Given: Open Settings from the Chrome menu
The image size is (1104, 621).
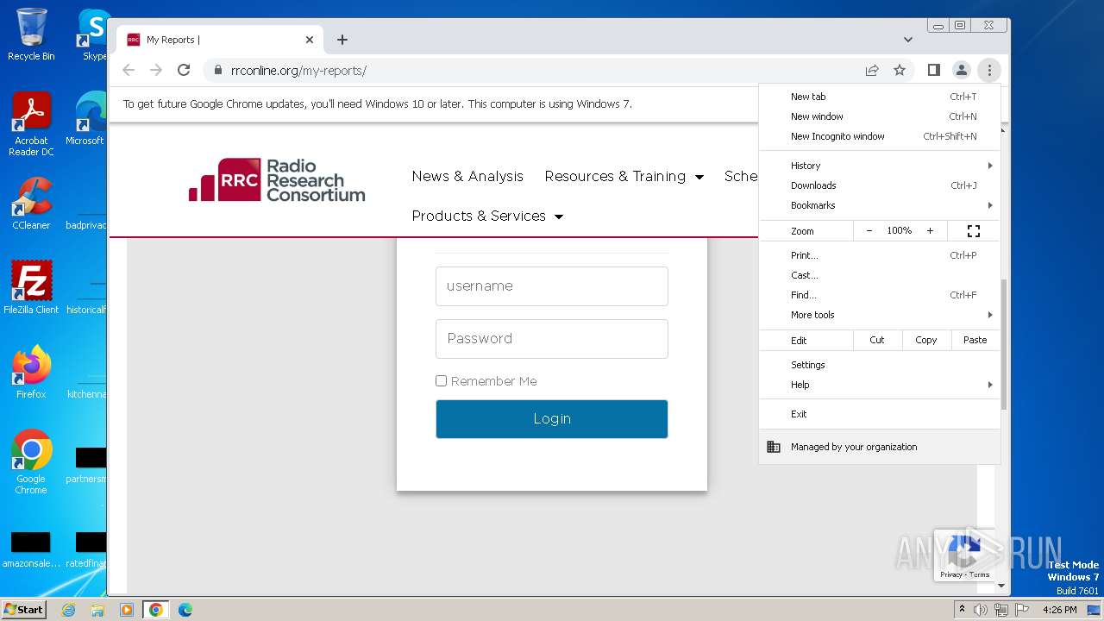Looking at the screenshot, I should click(x=880, y=365).
